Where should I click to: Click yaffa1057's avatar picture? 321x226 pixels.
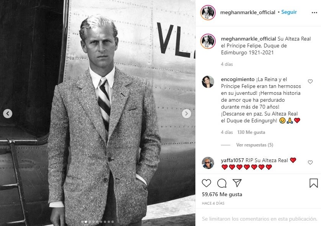[208, 163]
